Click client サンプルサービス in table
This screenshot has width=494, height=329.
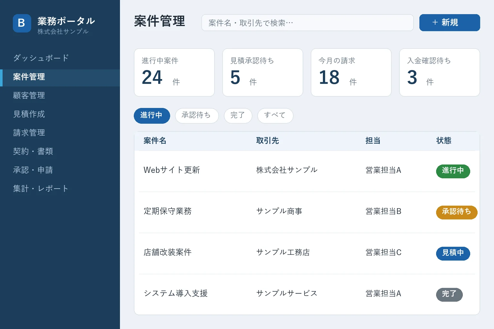tap(287, 293)
